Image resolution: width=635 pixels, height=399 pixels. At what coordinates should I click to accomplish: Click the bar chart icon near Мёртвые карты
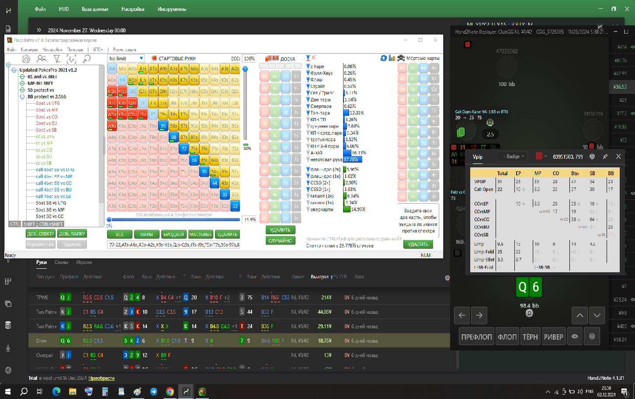[x=392, y=58]
